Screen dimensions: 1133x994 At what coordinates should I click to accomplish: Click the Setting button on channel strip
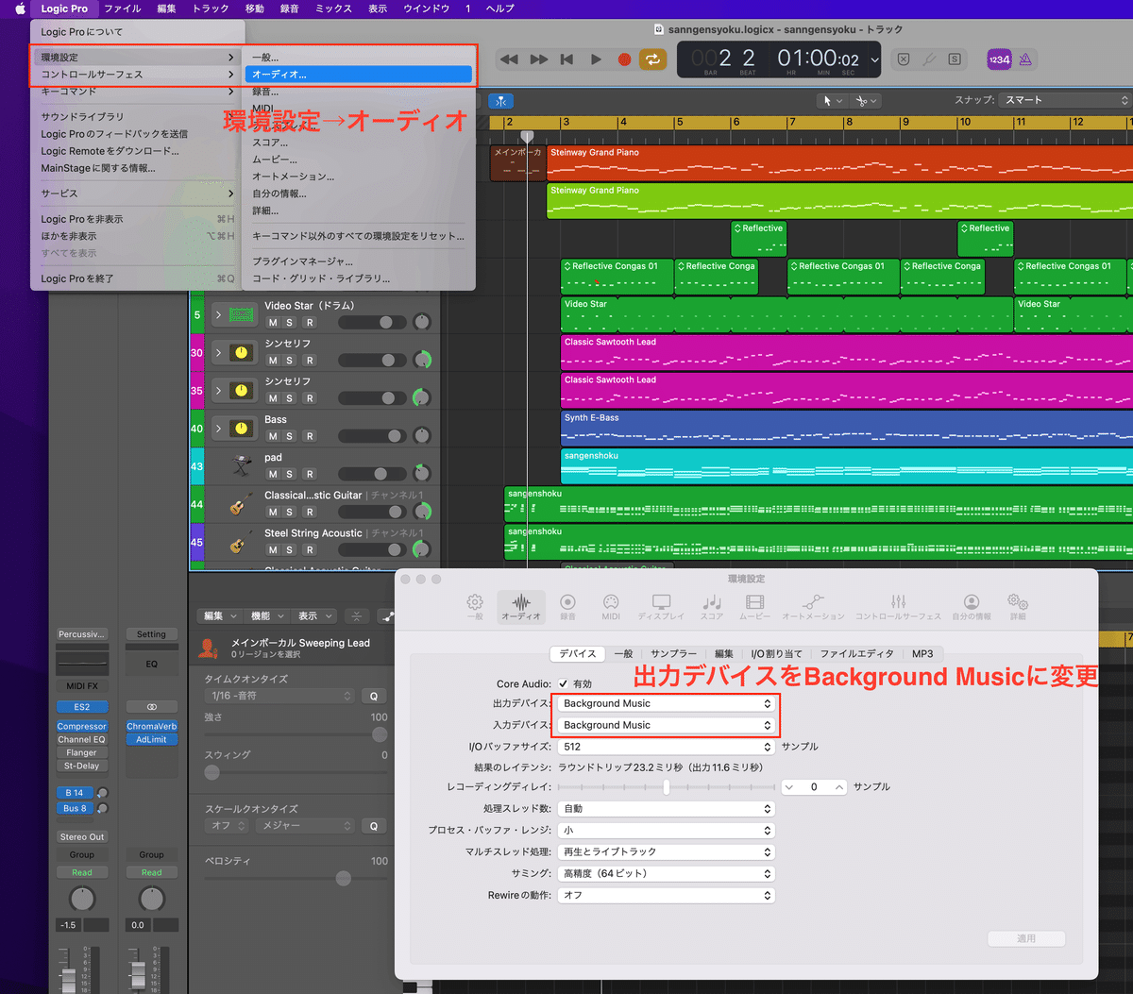point(151,634)
